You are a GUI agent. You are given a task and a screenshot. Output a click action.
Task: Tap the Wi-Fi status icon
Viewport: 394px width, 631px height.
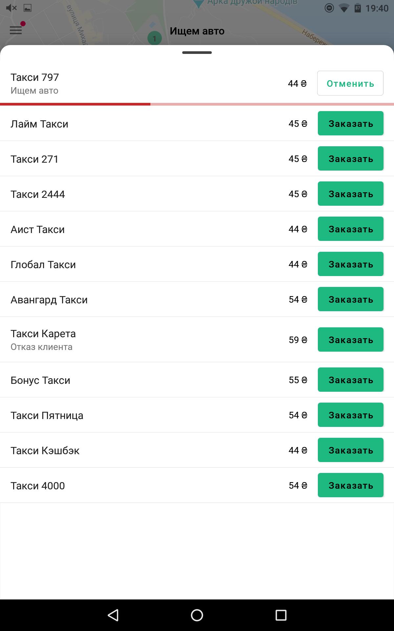point(343,8)
